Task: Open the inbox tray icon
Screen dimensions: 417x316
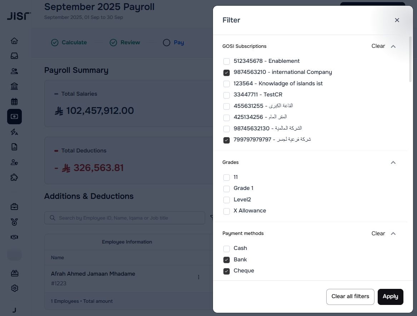Action: [x=14, y=56]
